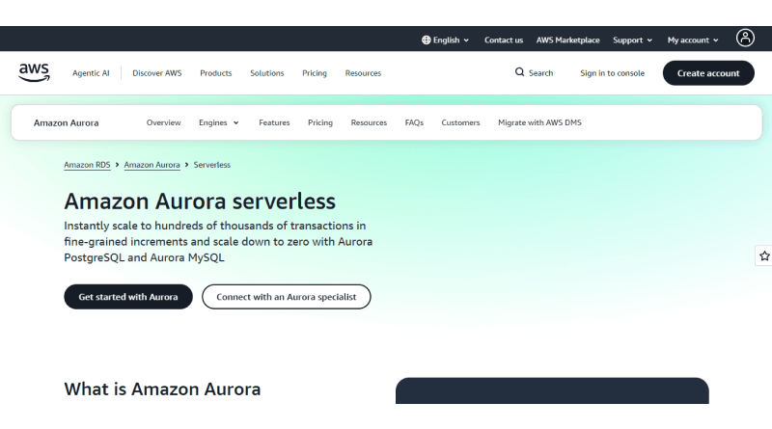Image resolution: width=772 pixels, height=429 pixels.
Task: Click the star feedback icon at right edge
Action: pos(764,255)
